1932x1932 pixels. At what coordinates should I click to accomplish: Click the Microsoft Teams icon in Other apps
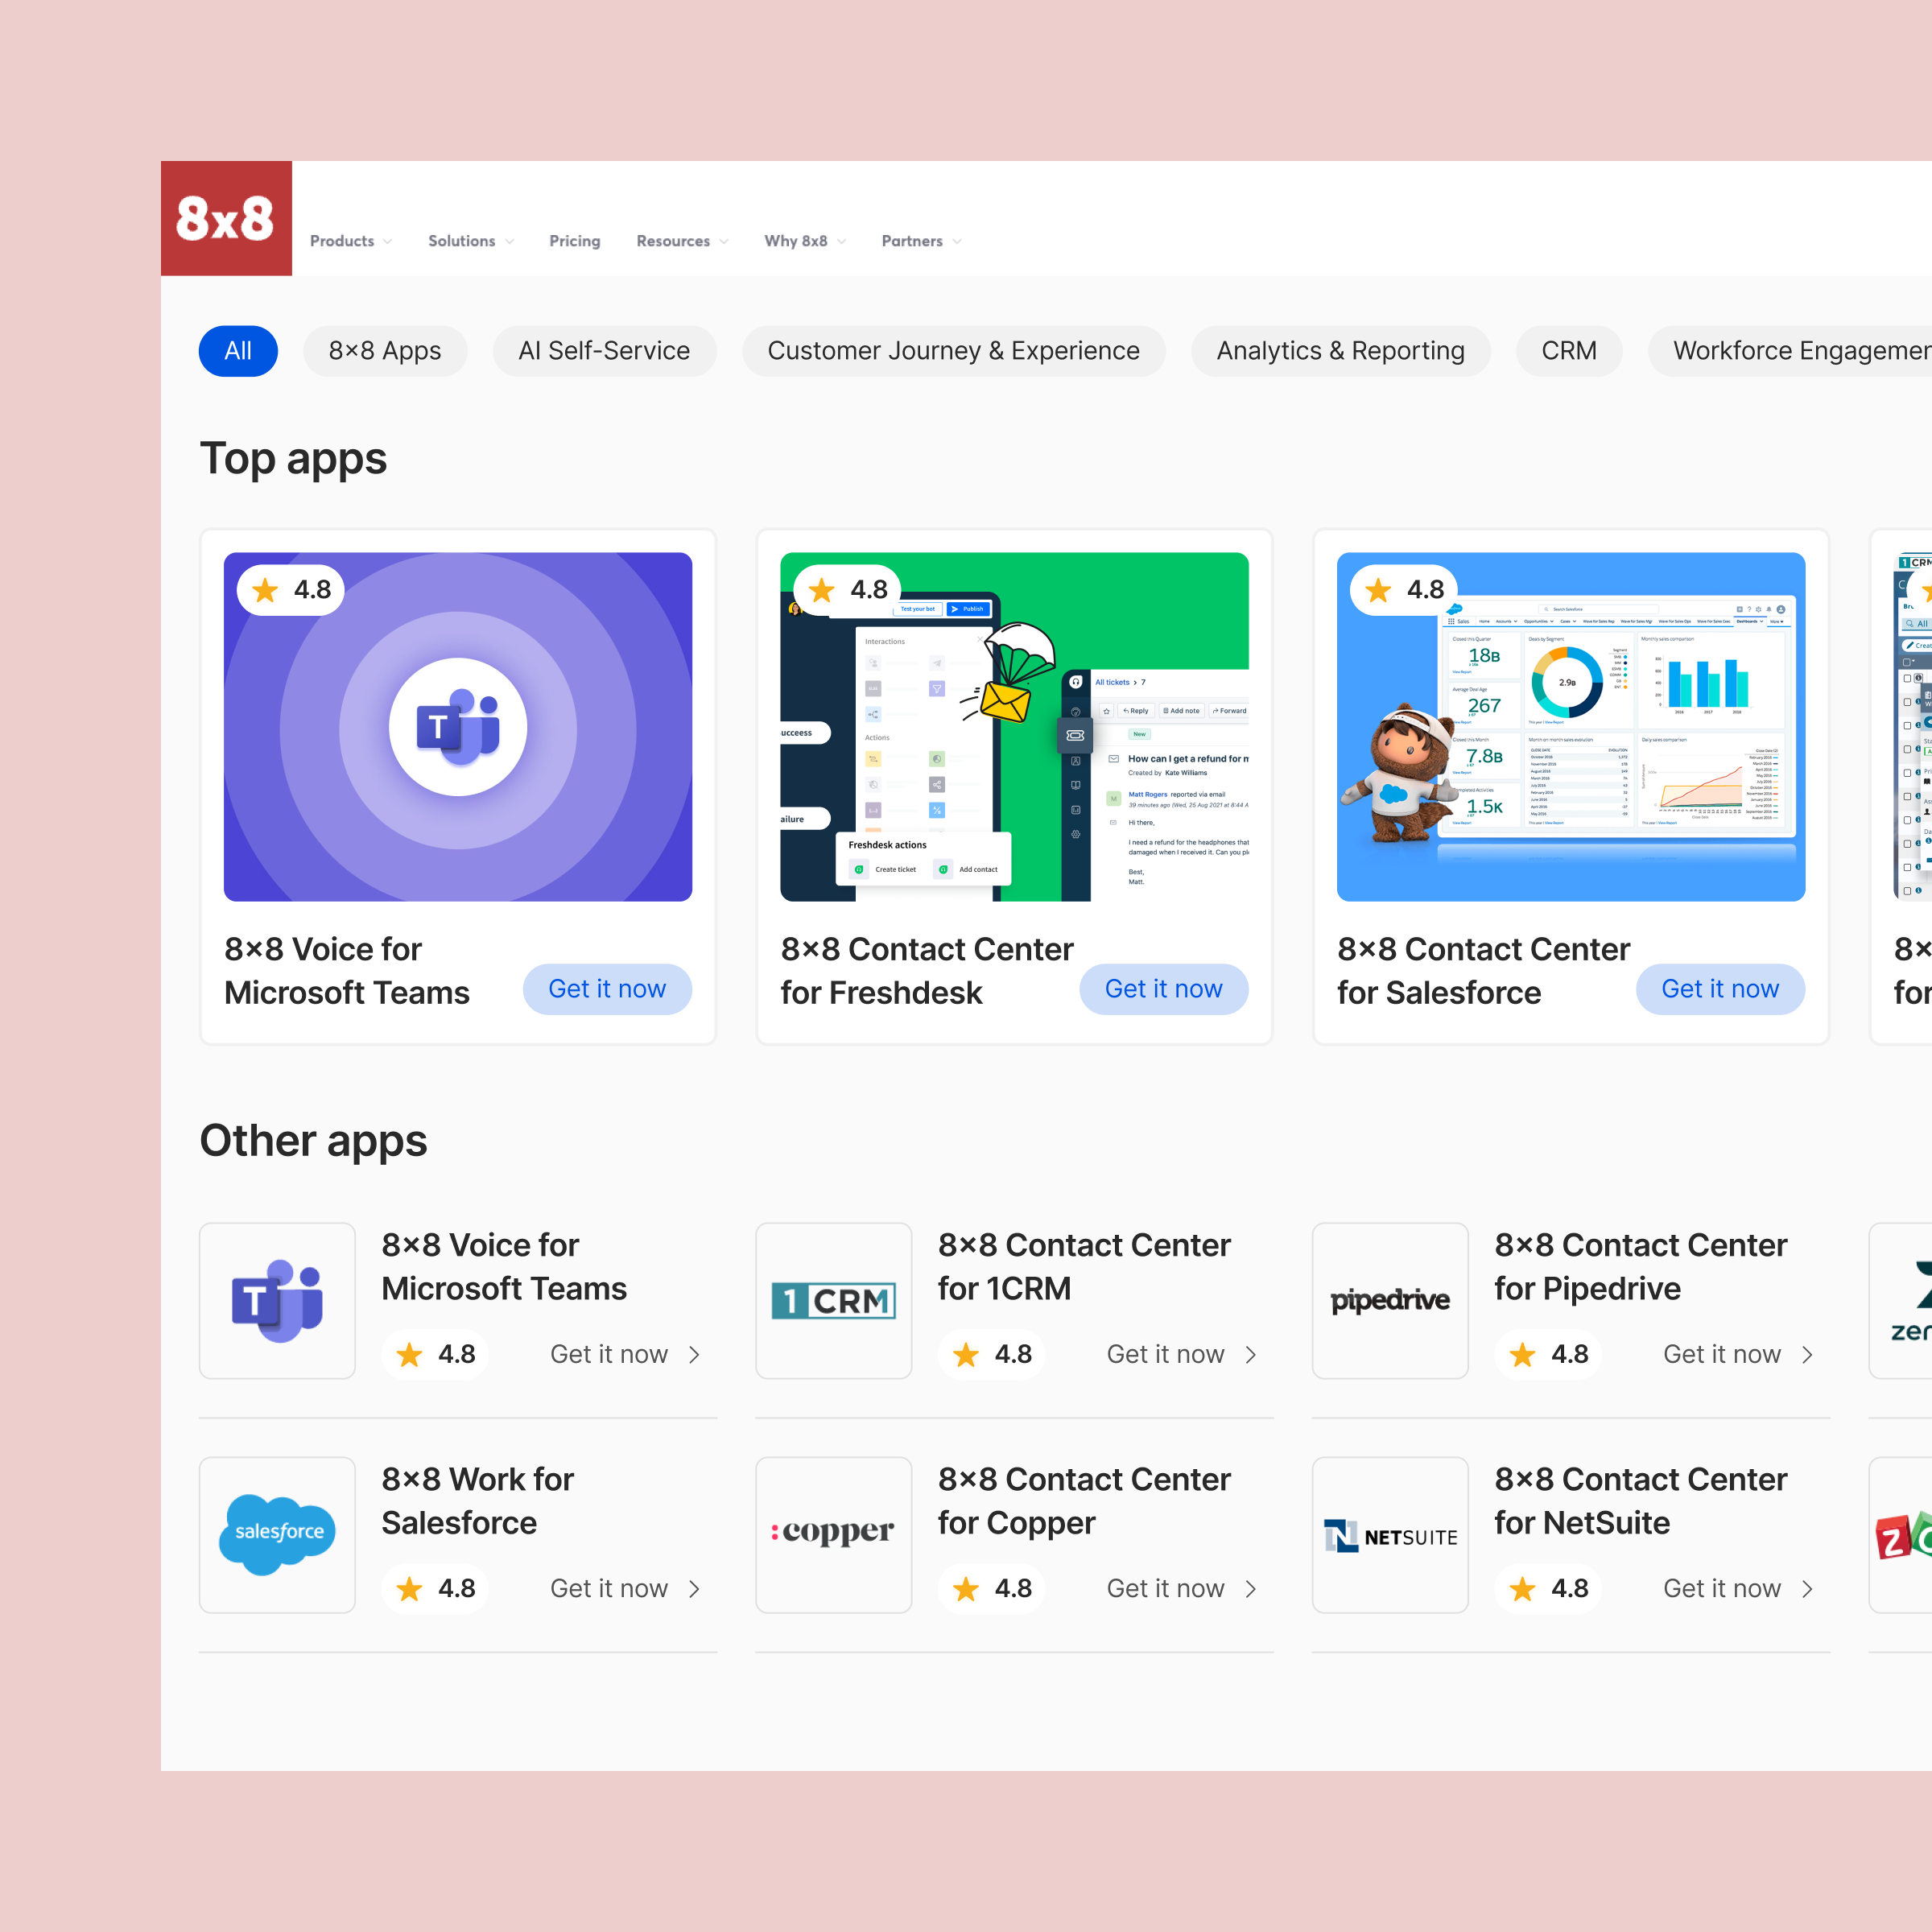click(277, 1301)
